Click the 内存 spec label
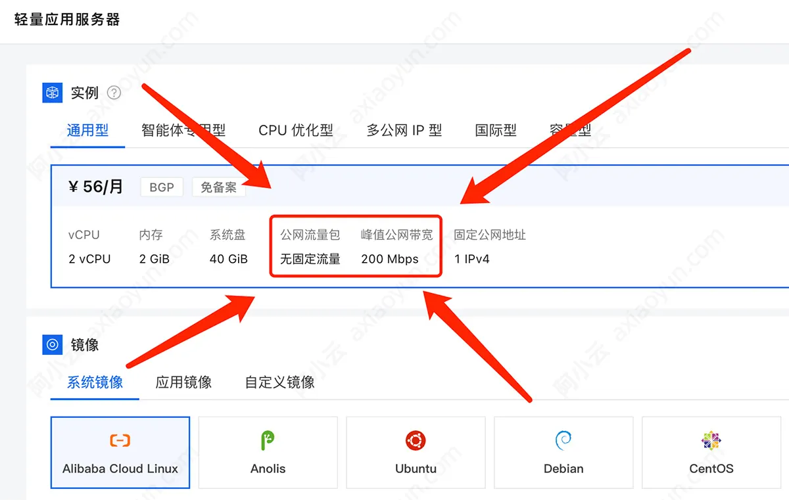 (x=151, y=235)
